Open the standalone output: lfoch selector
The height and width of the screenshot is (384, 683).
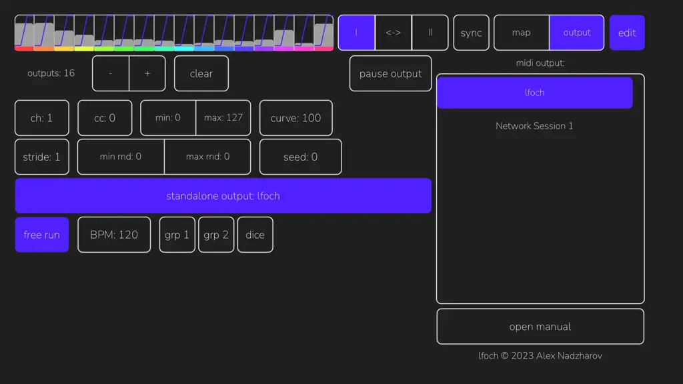pyautogui.click(x=223, y=196)
